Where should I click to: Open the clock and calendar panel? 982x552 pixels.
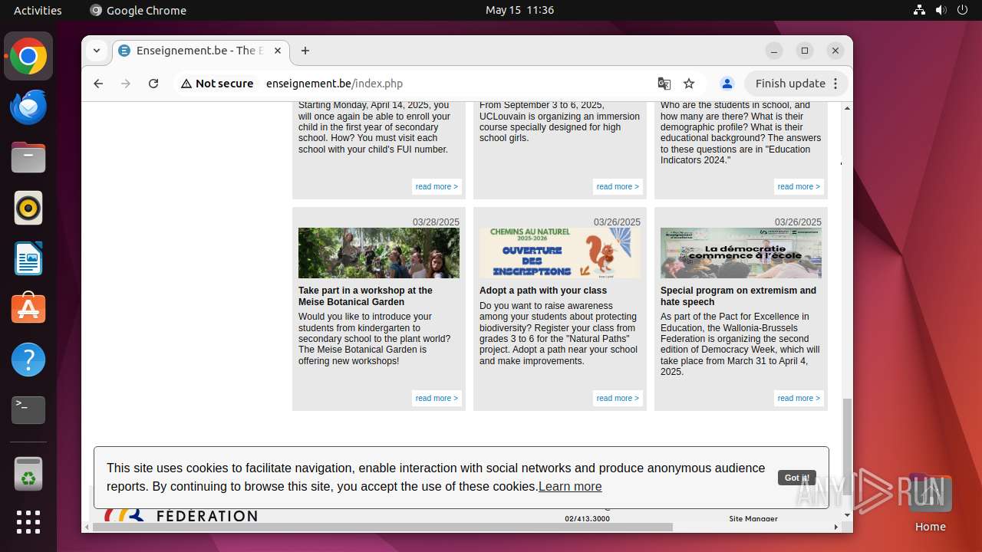point(519,10)
